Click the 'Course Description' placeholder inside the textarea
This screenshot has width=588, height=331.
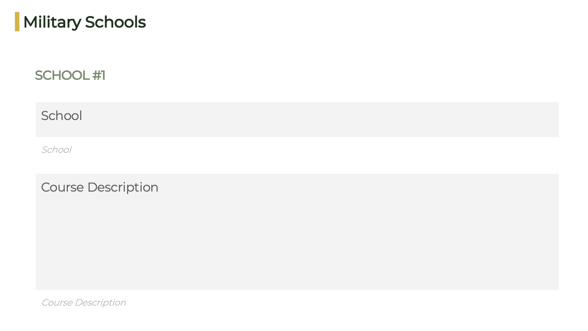click(99, 187)
